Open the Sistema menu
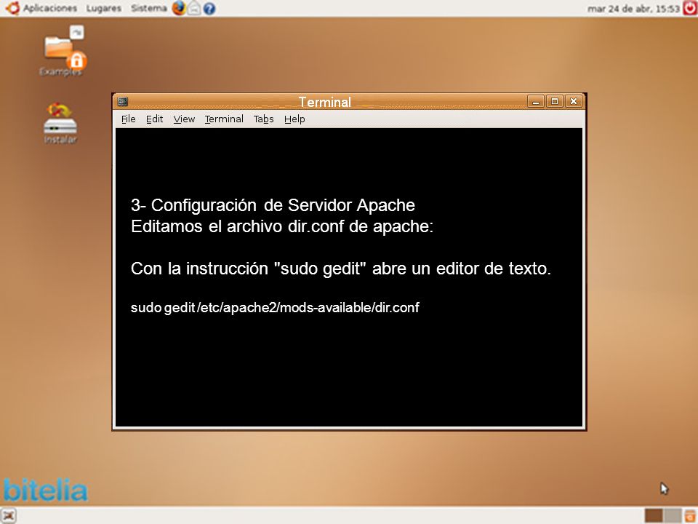This screenshot has height=524, width=698. [148, 8]
